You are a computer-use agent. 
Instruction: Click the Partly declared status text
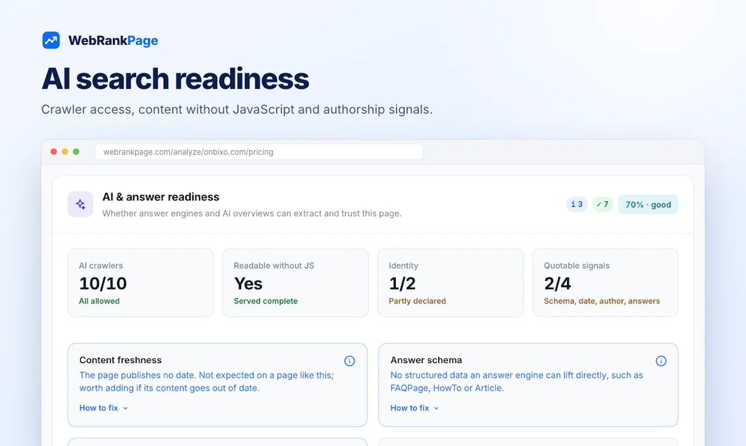click(x=417, y=301)
